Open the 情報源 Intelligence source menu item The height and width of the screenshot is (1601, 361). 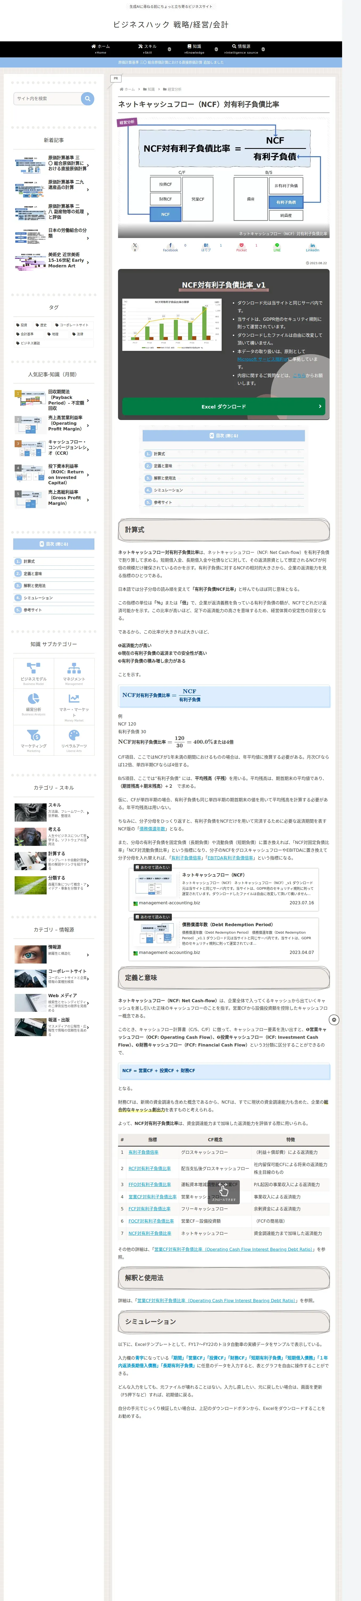(241, 49)
